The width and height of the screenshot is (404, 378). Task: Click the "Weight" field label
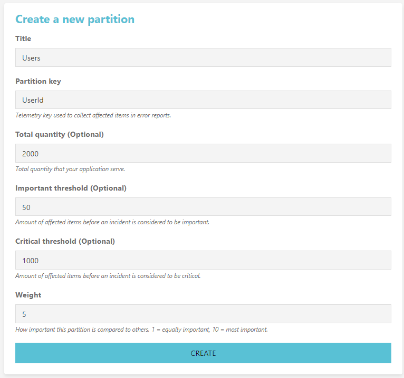(28, 295)
